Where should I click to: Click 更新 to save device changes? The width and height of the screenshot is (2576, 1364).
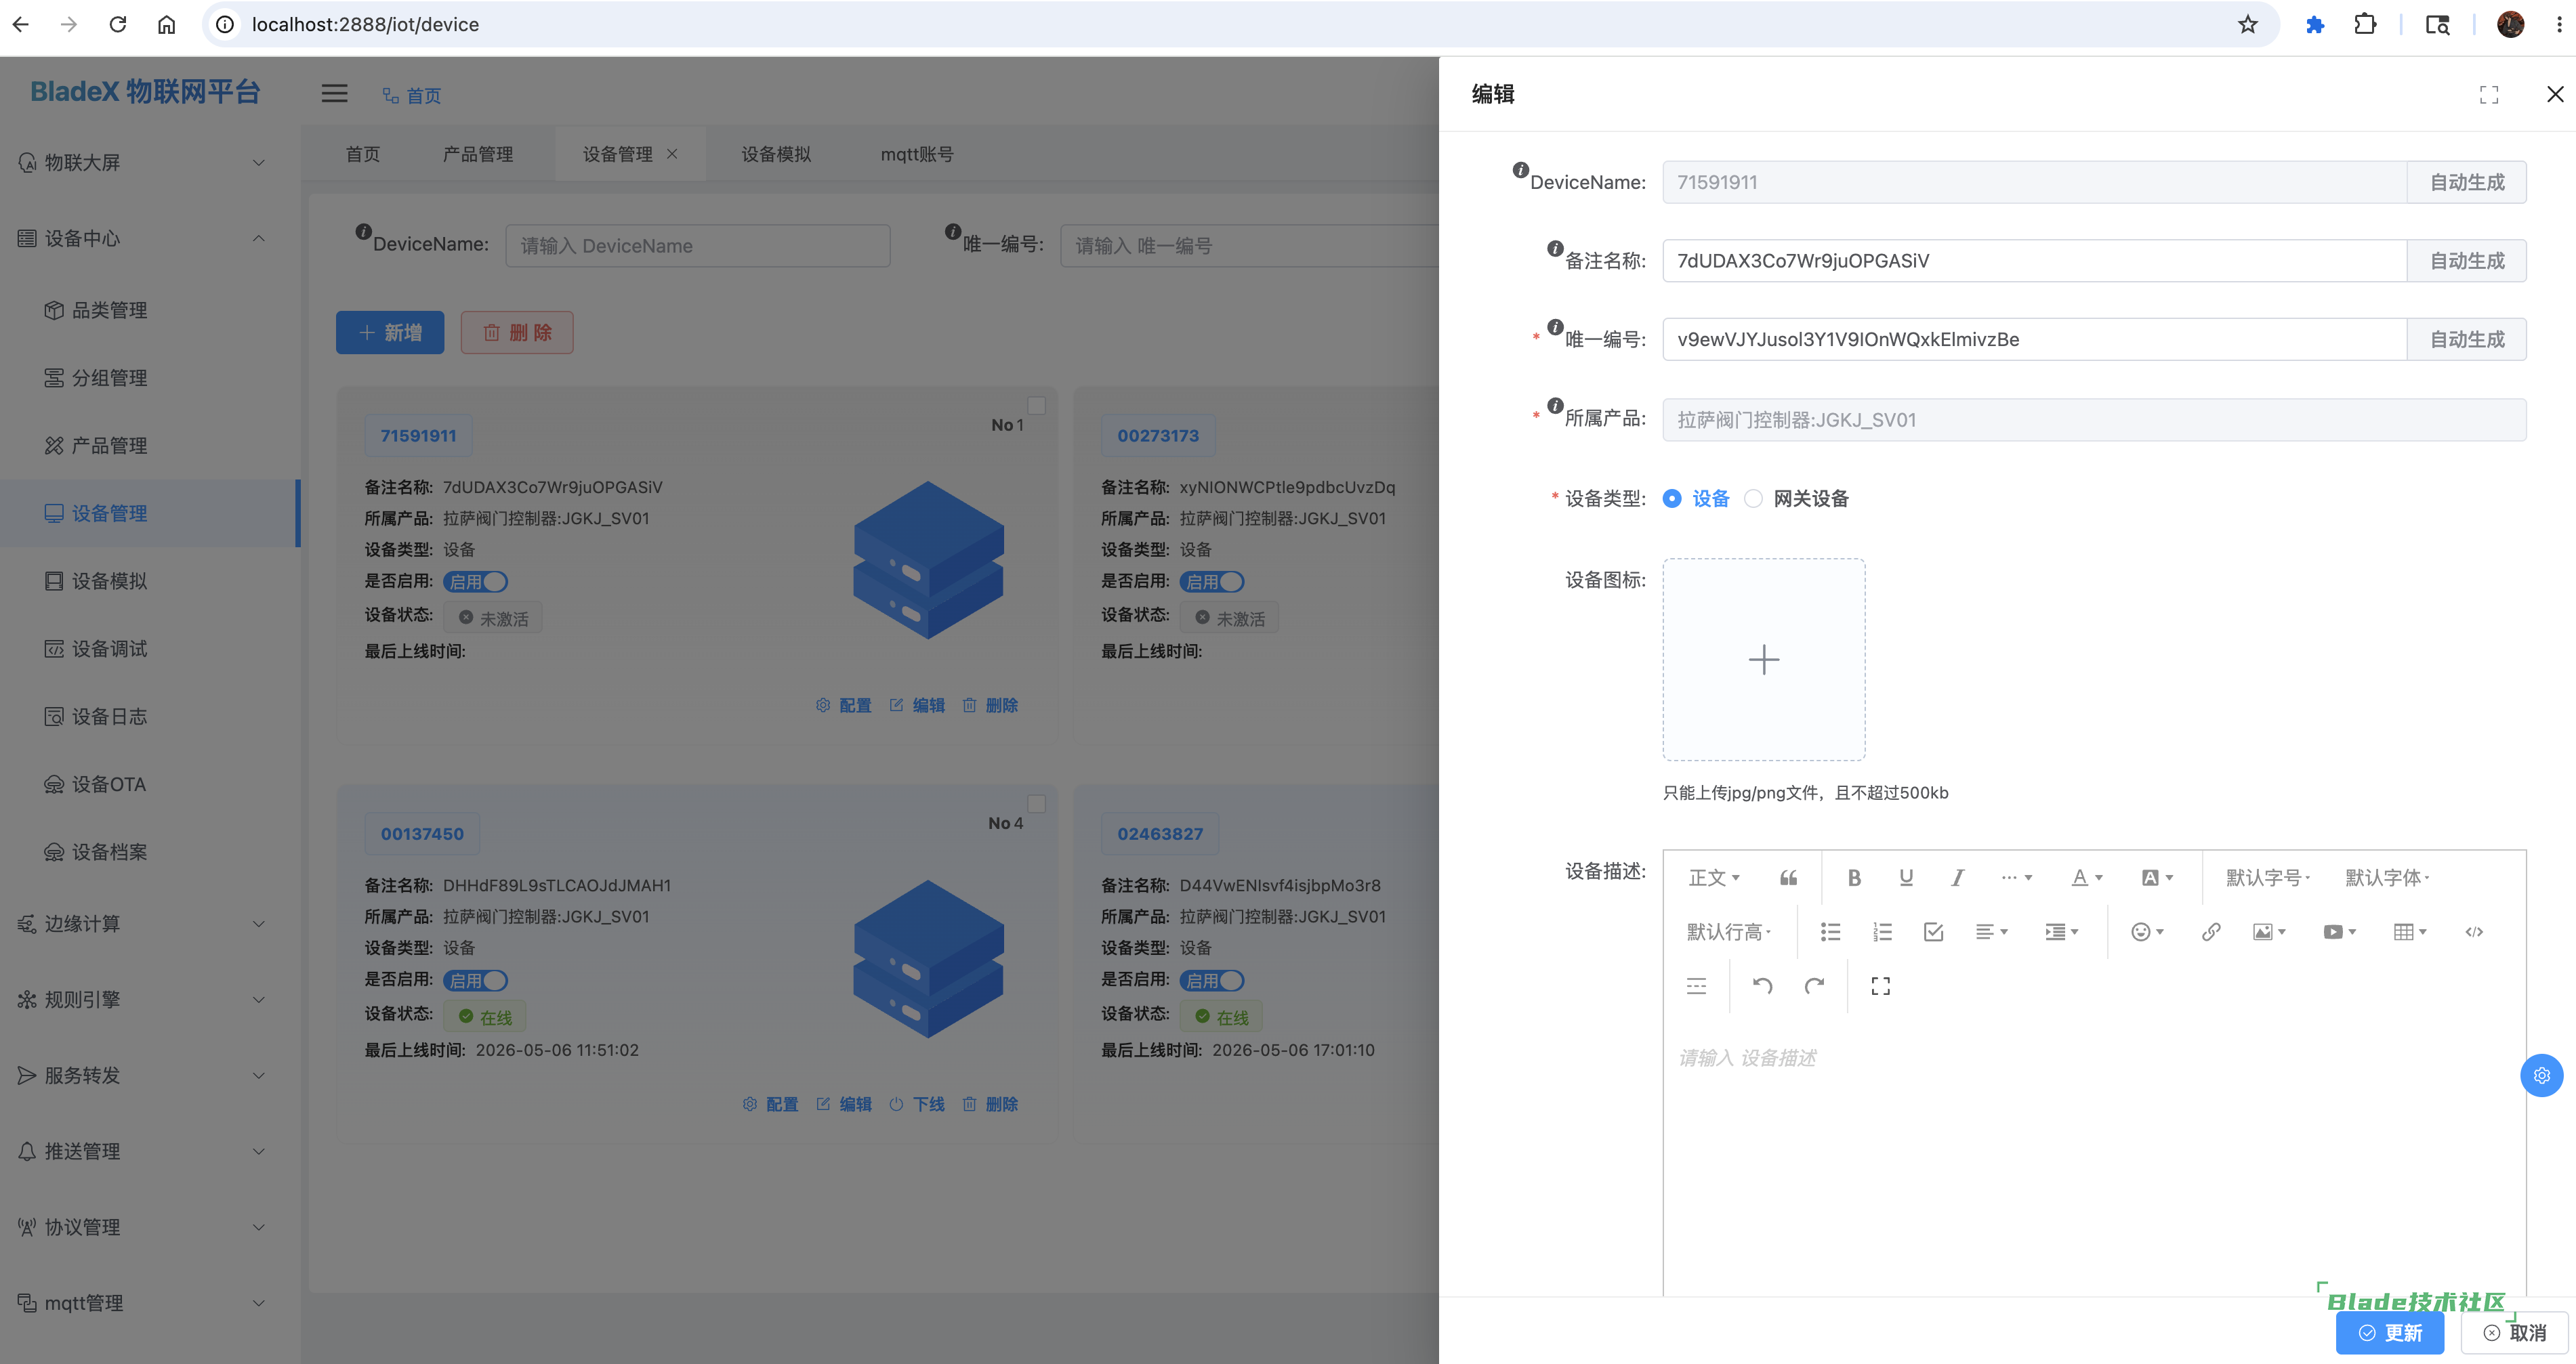(x=2390, y=1332)
